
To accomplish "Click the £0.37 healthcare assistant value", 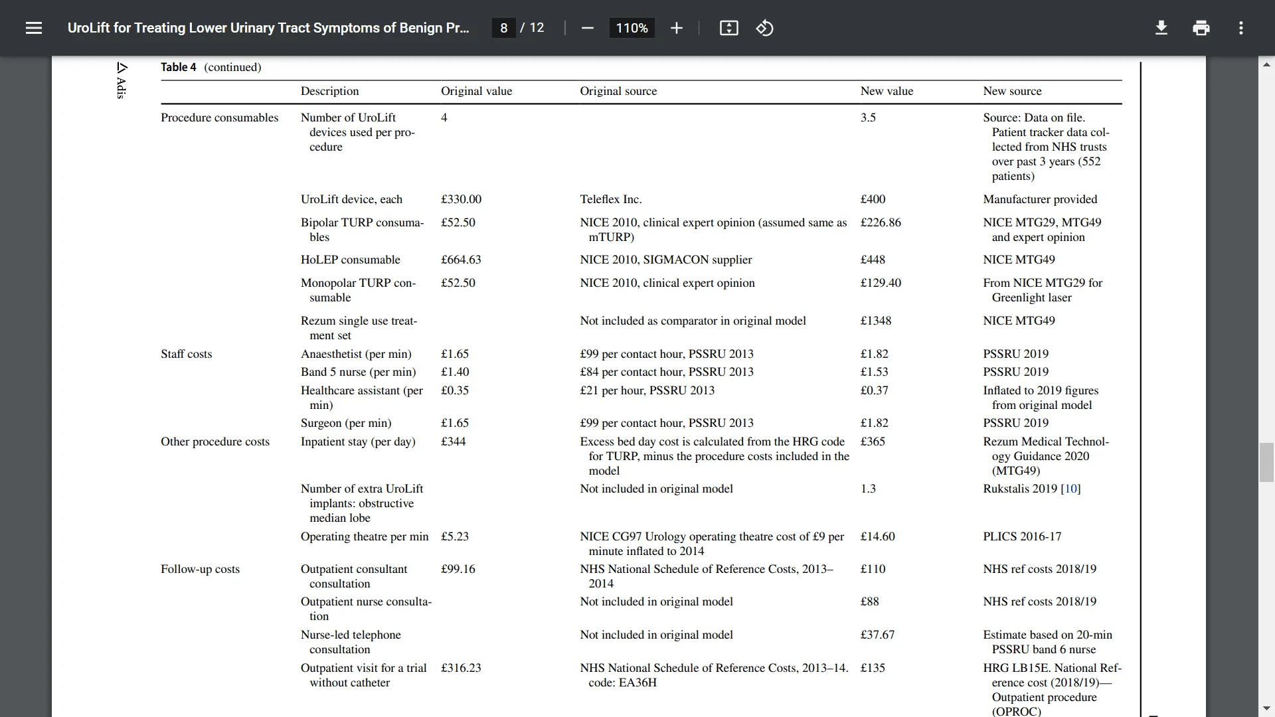I will (875, 390).
